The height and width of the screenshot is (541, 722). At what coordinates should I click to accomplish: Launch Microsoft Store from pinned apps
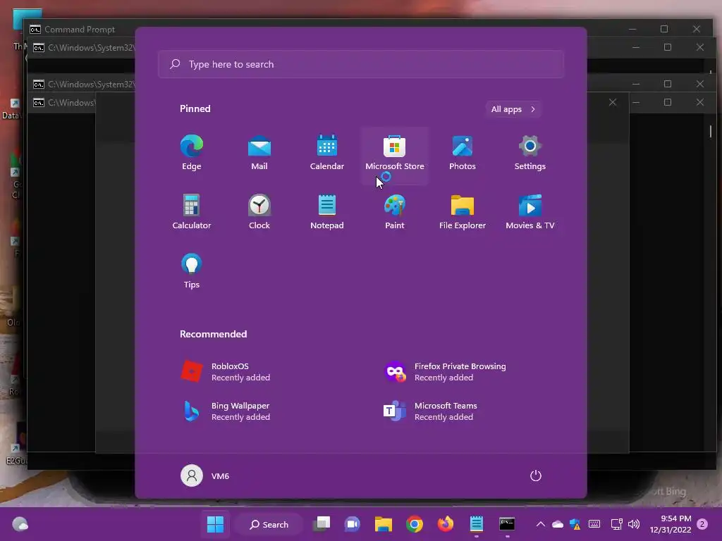coord(395,154)
